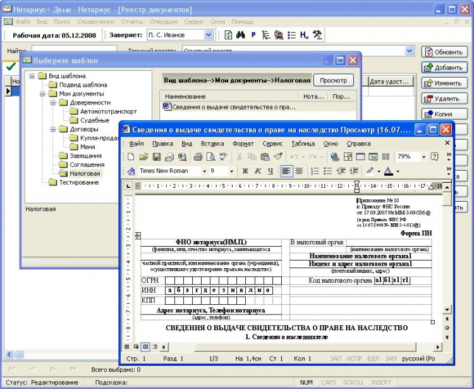Viewport: 474px width, 389px height.
Task: Click the spelling check icon in Word
Action: [223, 157]
